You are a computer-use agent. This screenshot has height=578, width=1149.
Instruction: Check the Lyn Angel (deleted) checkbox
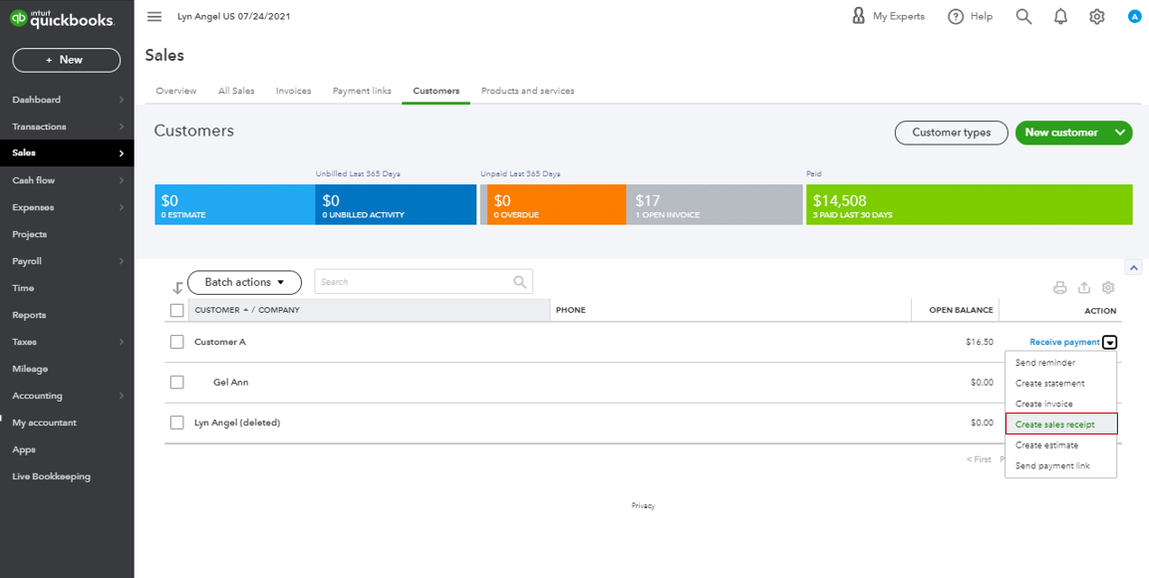tap(176, 423)
